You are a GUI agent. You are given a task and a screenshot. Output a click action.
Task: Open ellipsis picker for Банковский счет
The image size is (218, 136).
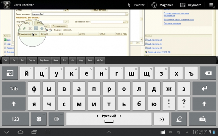click(x=124, y=22)
